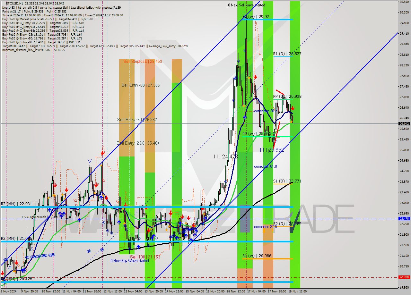
Task: Select the 21.100 price axis value
Action: click(x=404, y=256)
